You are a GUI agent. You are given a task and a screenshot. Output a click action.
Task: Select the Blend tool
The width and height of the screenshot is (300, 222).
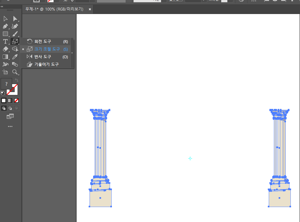15,64
